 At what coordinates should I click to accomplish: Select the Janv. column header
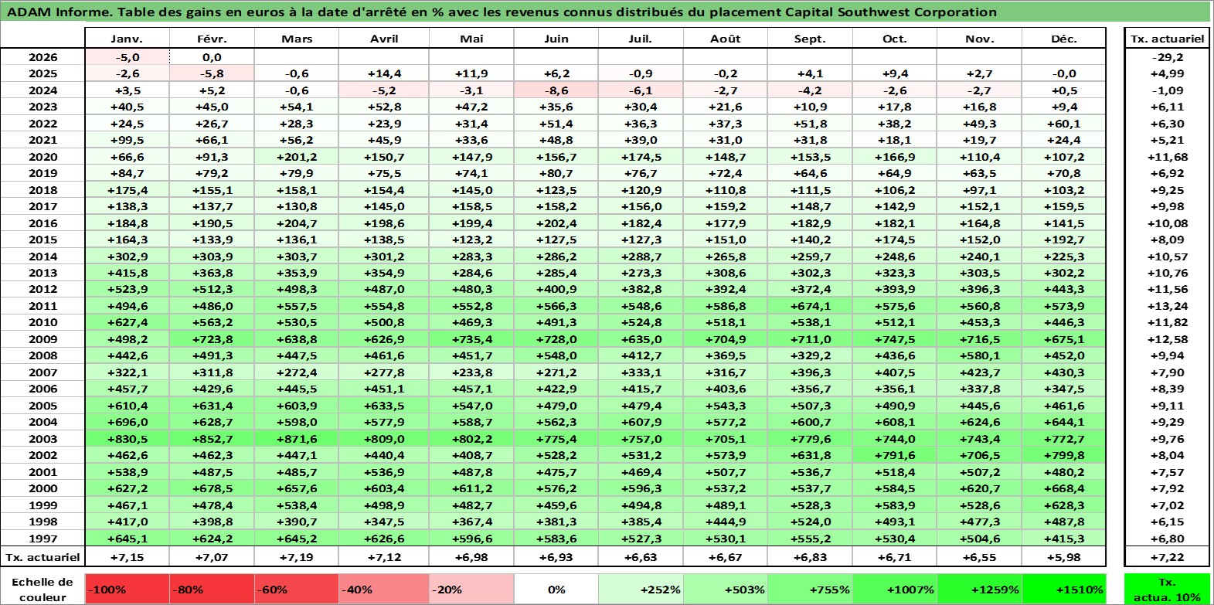[x=127, y=39]
